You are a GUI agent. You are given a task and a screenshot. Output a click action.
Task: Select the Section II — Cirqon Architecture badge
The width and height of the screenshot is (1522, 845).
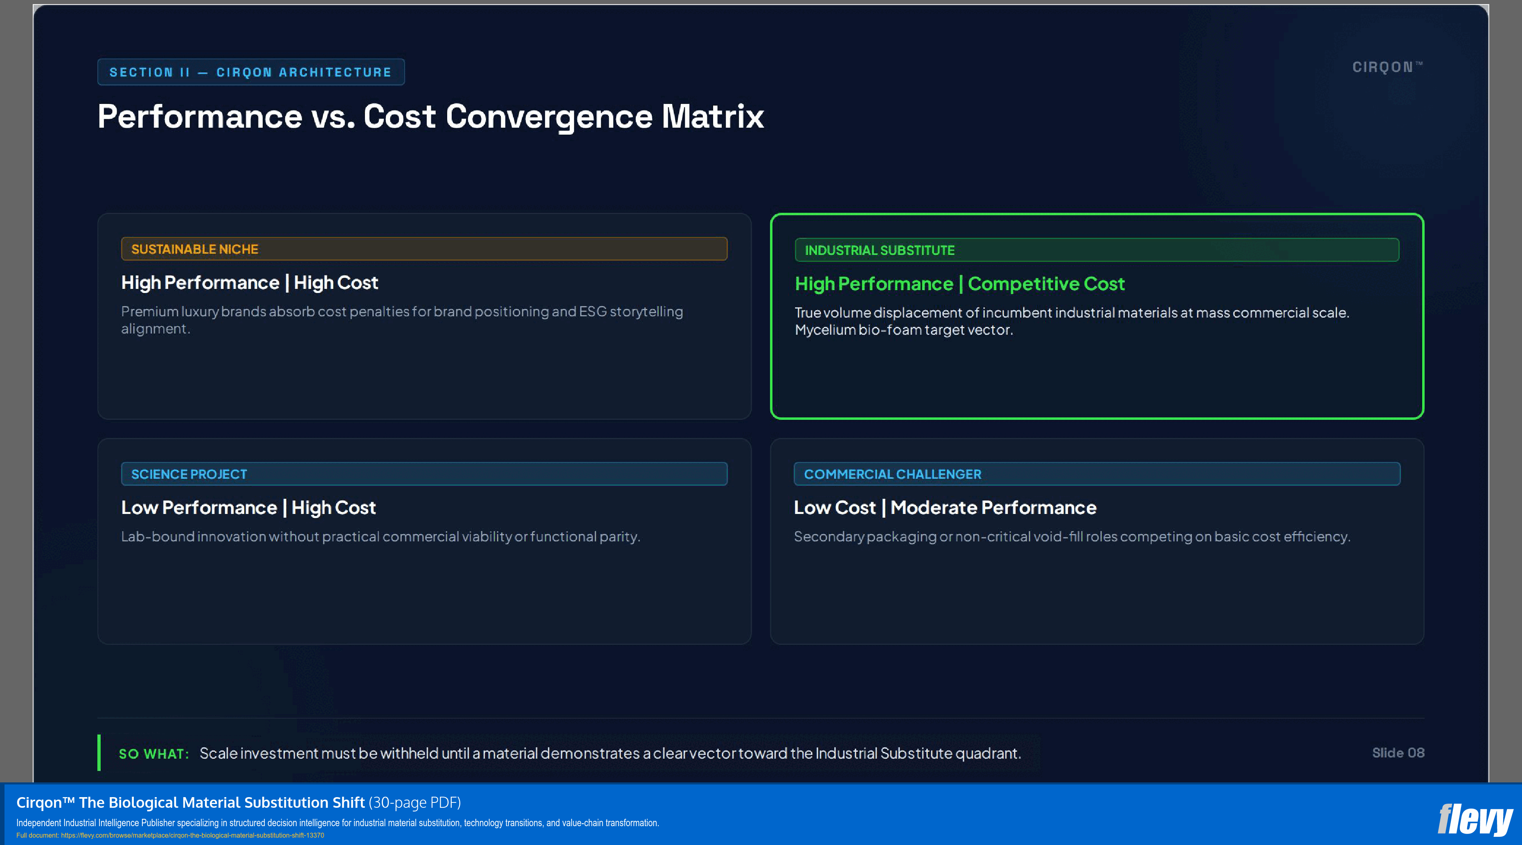[x=250, y=72]
